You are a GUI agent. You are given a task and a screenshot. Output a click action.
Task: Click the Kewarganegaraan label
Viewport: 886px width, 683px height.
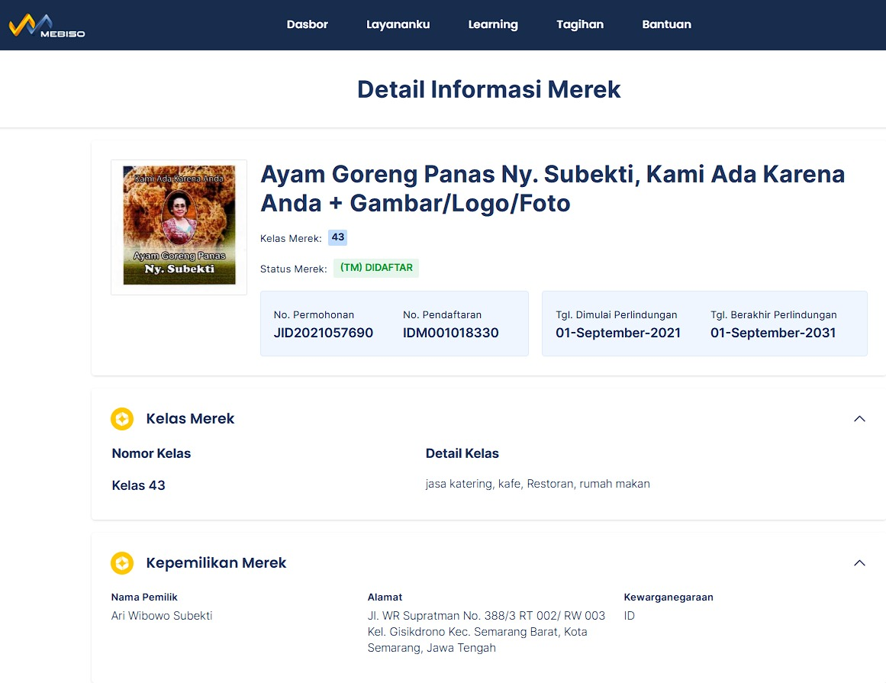click(x=669, y=597)
